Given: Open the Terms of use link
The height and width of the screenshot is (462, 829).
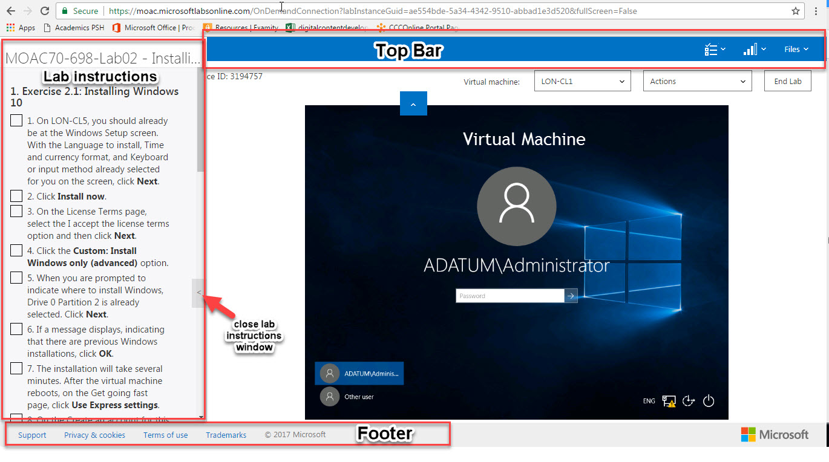Looking at the screenshot, I should tap(166, 435).
